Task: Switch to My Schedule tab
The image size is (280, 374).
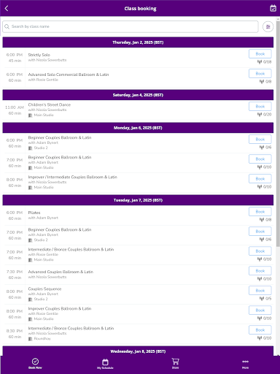Action: point(105,364)
